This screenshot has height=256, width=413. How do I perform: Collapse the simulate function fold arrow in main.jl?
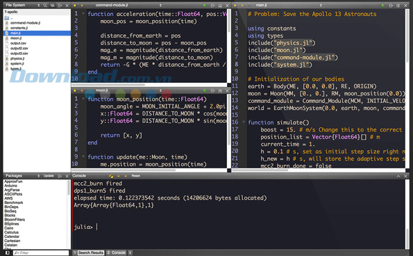244,122
